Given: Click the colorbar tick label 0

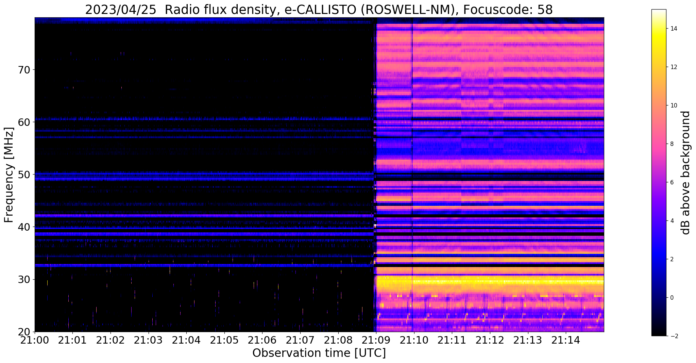Looking at the screenshot, I should [672, 298].
